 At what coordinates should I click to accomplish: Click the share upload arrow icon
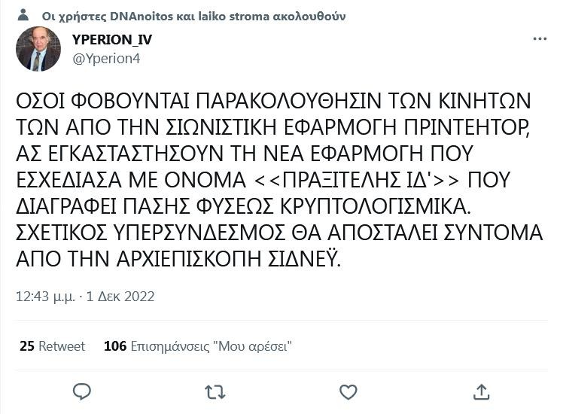(x=481, y=391)
